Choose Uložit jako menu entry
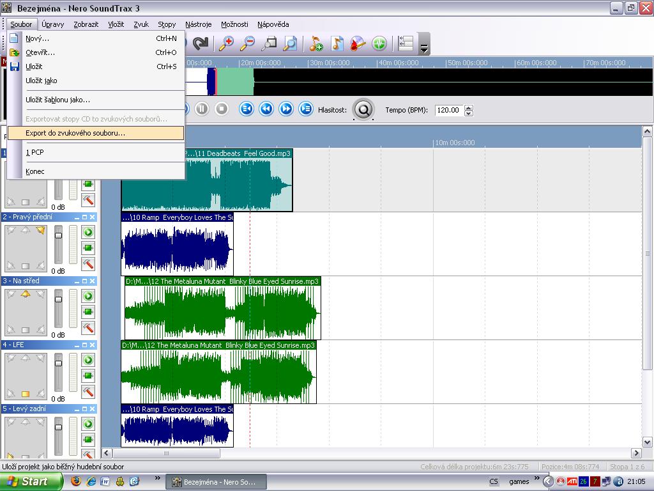Image resolution: width=654 pixels, height=491 pixels. click(x=96, y=81)
